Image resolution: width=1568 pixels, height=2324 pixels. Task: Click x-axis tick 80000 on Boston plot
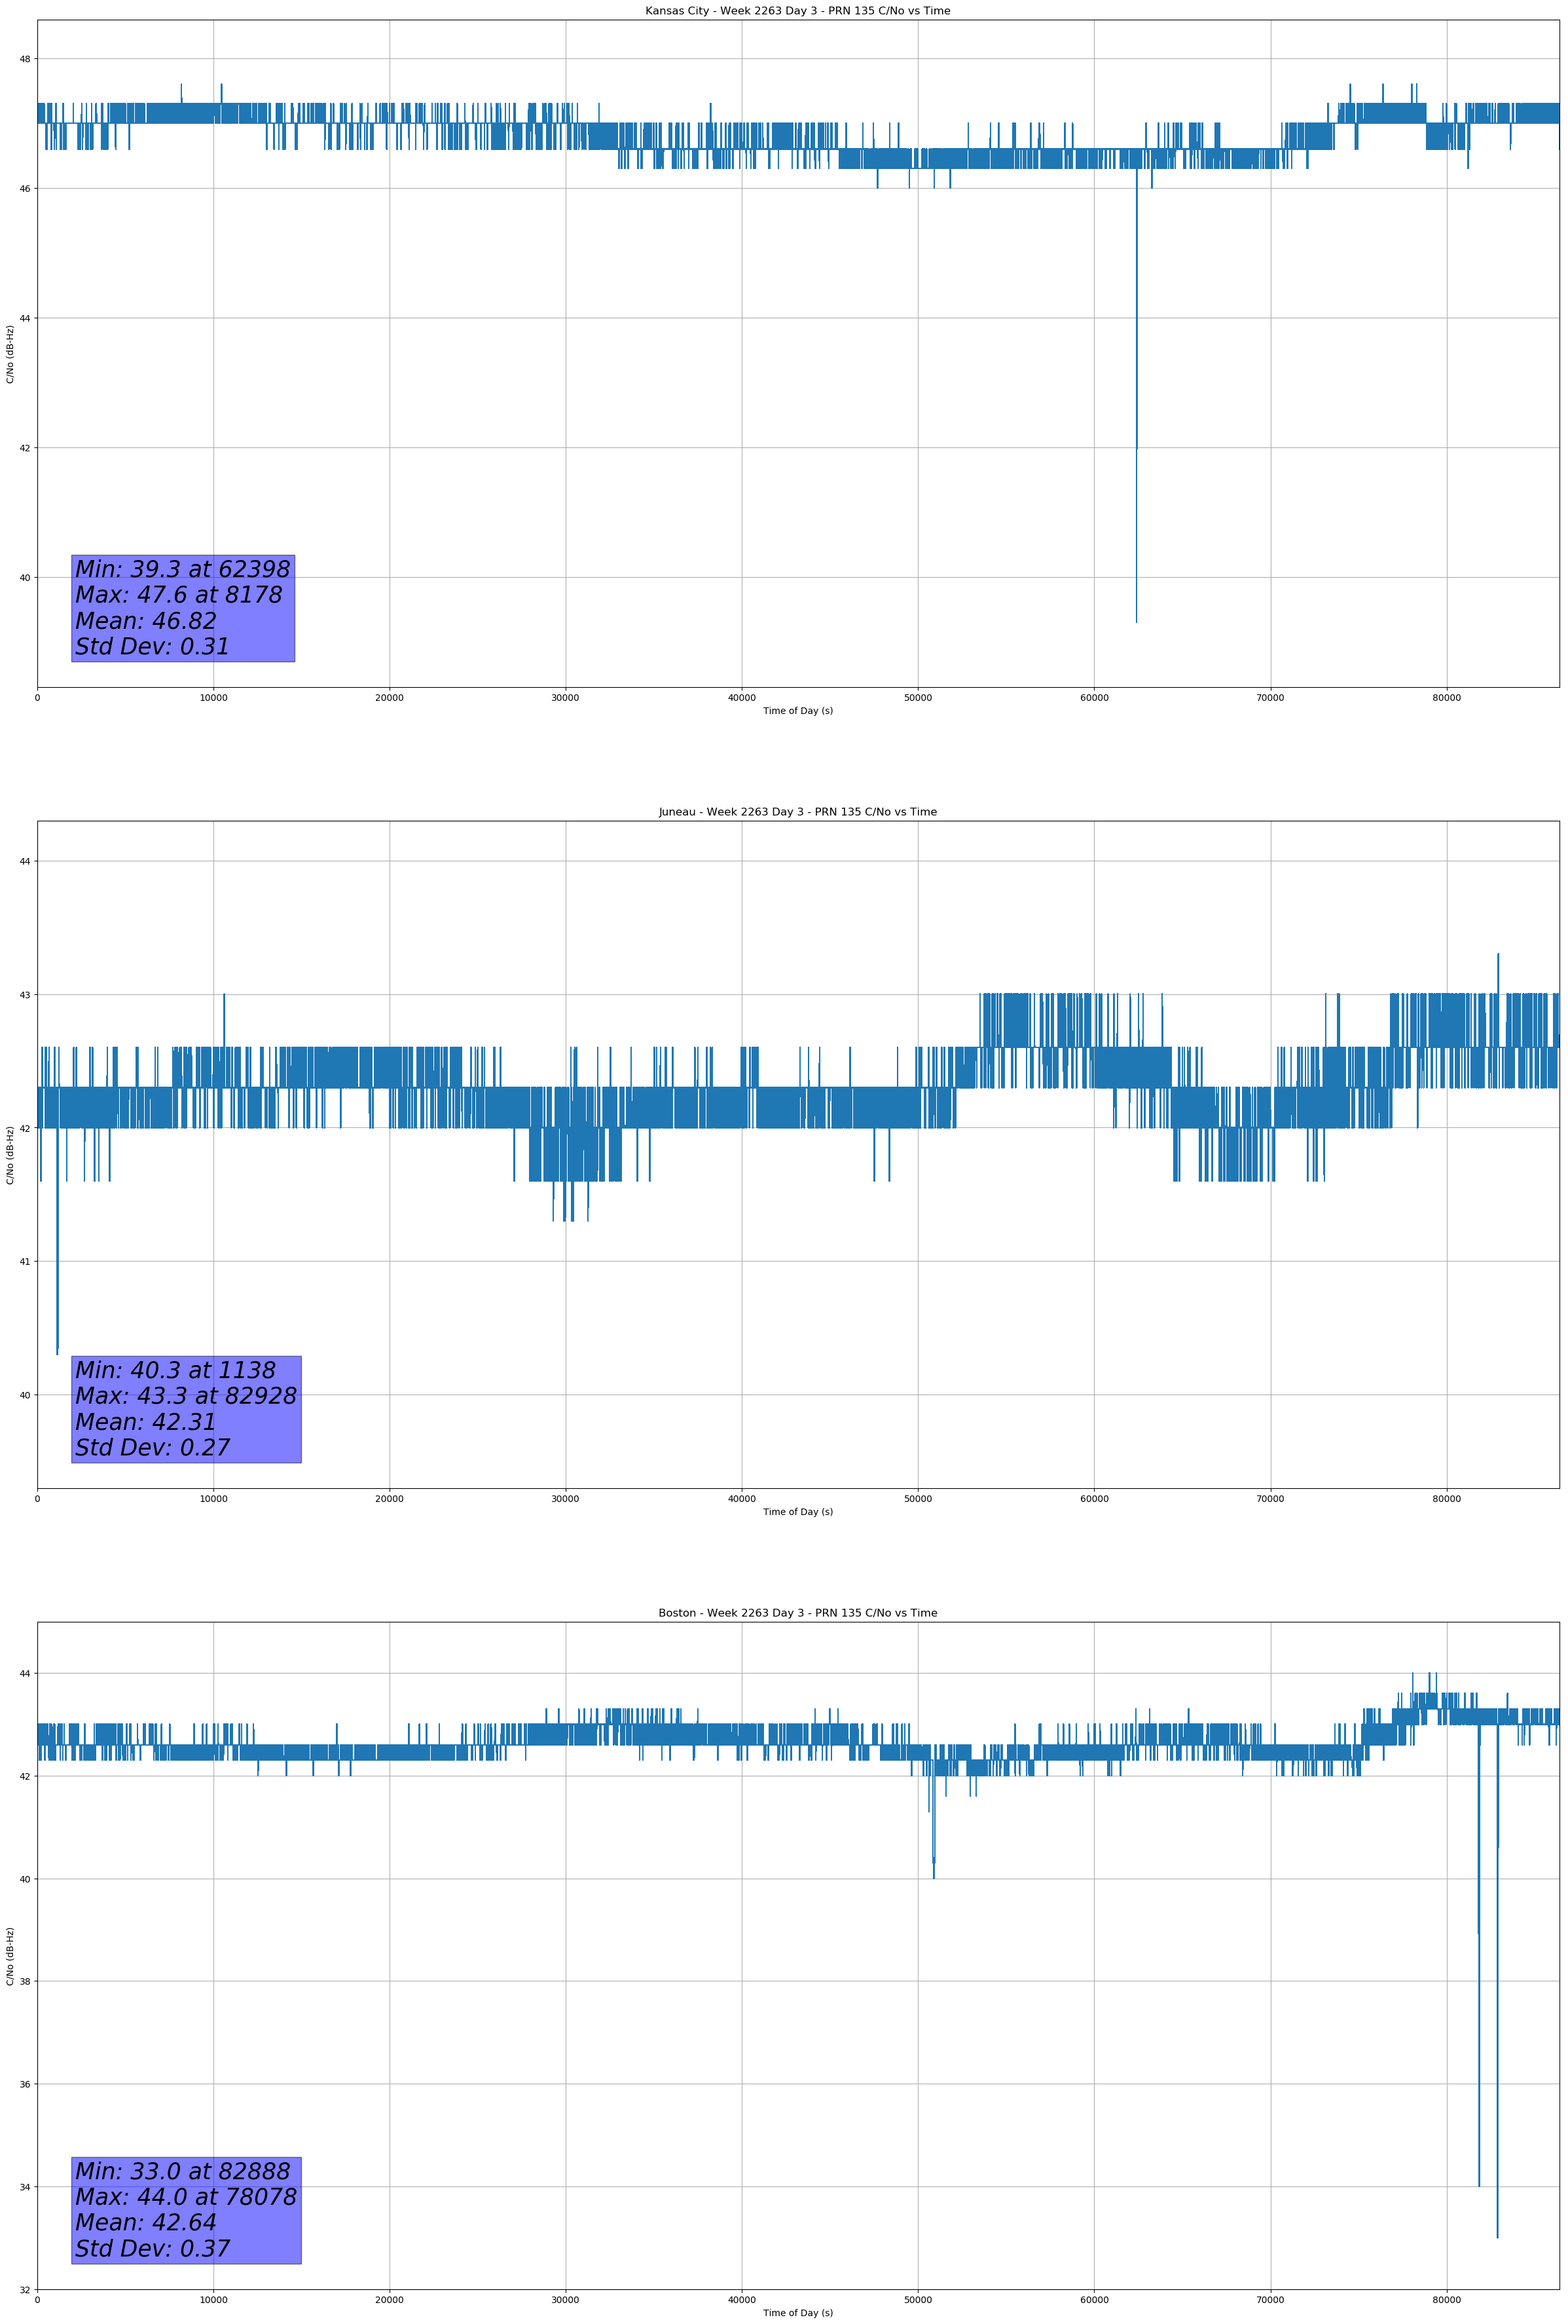click(1446, 2300)
